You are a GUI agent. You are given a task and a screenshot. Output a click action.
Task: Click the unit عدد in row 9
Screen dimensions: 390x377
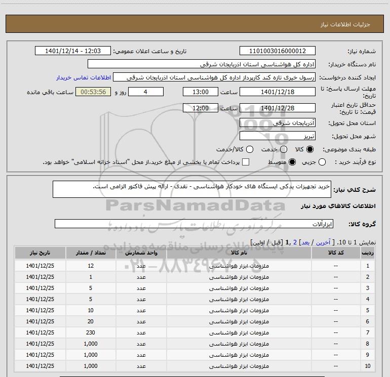click(x=141, y=355)
